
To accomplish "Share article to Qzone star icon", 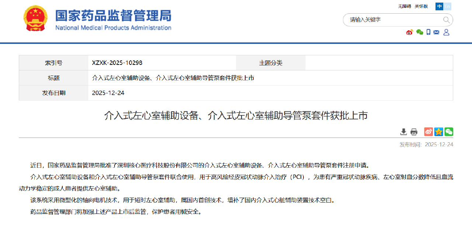I will [x=438, y=132].
